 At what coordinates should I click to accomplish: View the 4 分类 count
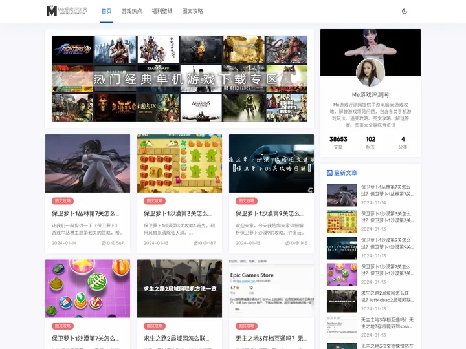coord(403,142)
